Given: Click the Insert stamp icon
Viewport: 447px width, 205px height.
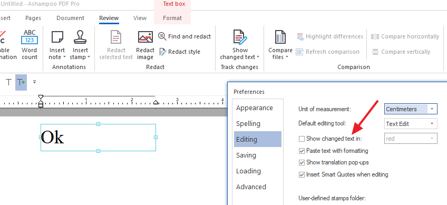Looking at the screenshot, I should (x=80, y=37).
